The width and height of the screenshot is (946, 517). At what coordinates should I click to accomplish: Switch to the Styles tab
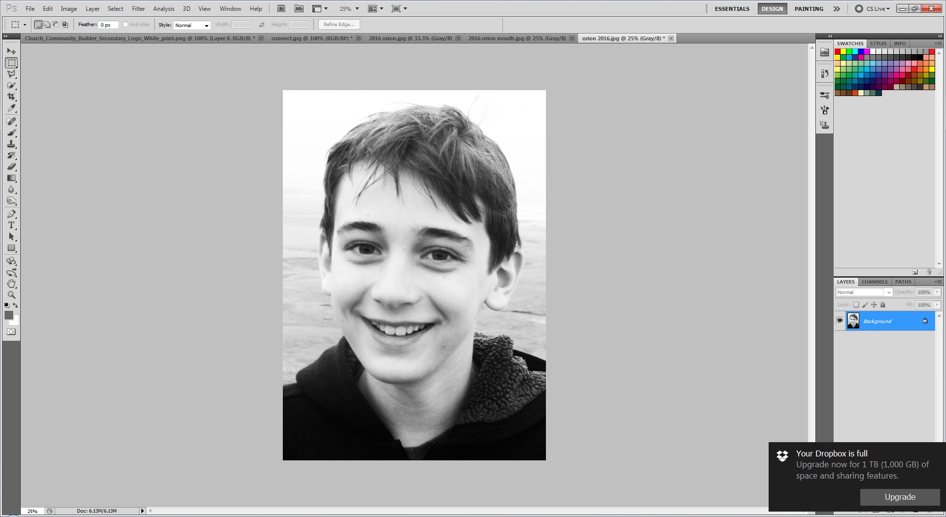click(x=878, y=43)
